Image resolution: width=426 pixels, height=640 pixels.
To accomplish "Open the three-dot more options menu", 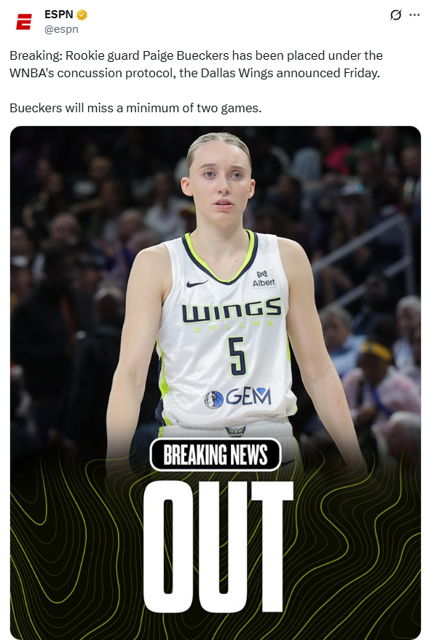I will click(x=414, y=15).
